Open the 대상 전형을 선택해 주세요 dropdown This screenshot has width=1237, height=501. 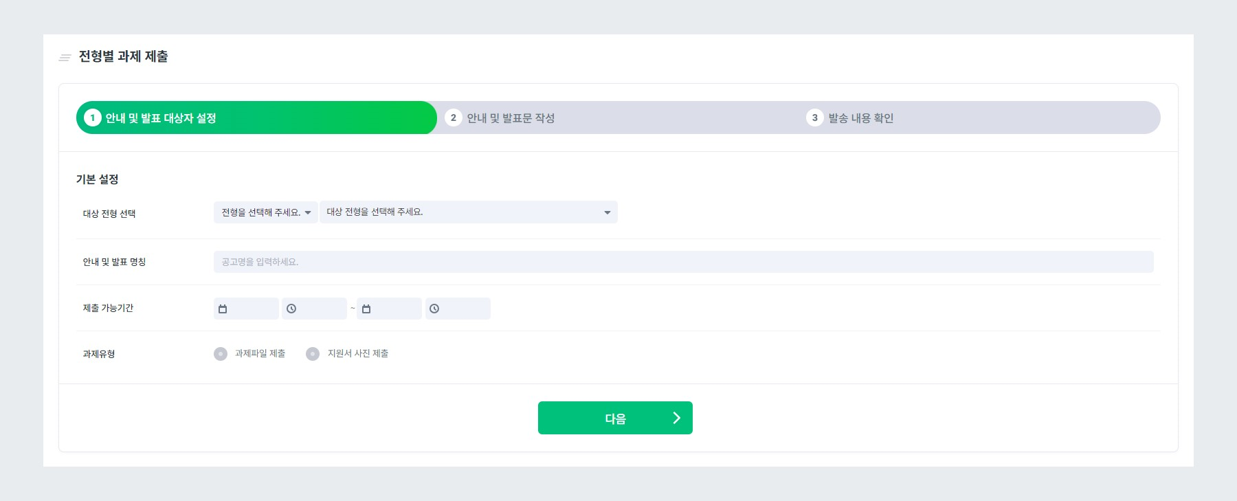[468, 212]
